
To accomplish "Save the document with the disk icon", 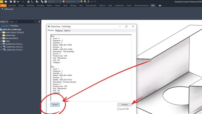I will [15, 2].
